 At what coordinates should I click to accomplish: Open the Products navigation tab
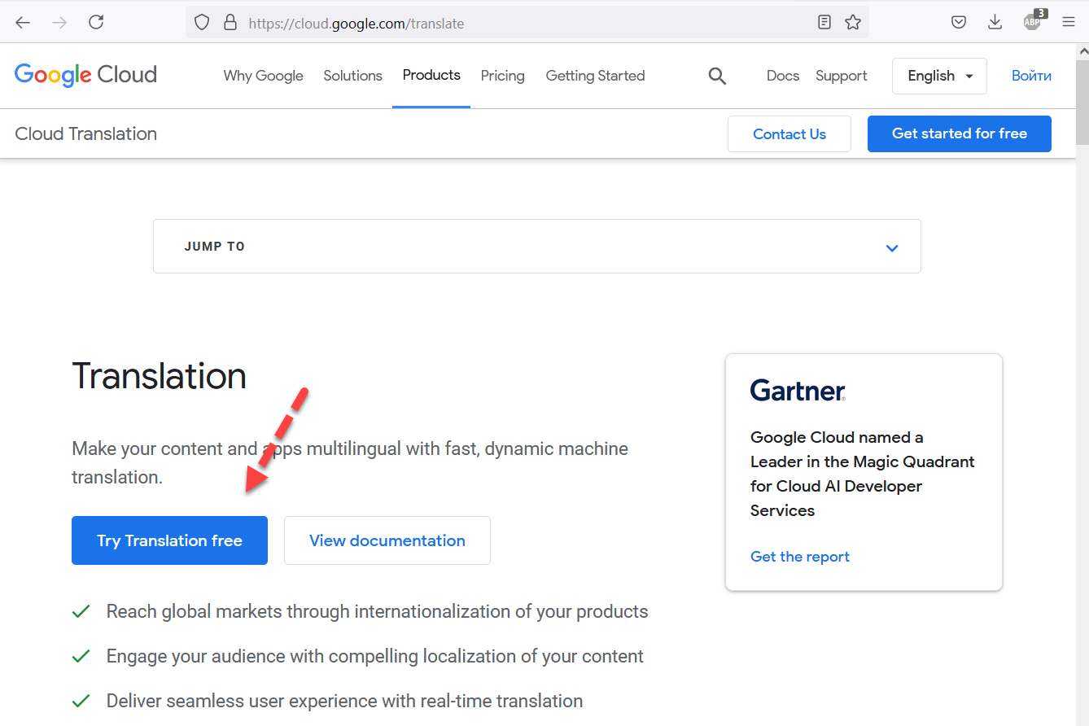click(x=431, y=76)
